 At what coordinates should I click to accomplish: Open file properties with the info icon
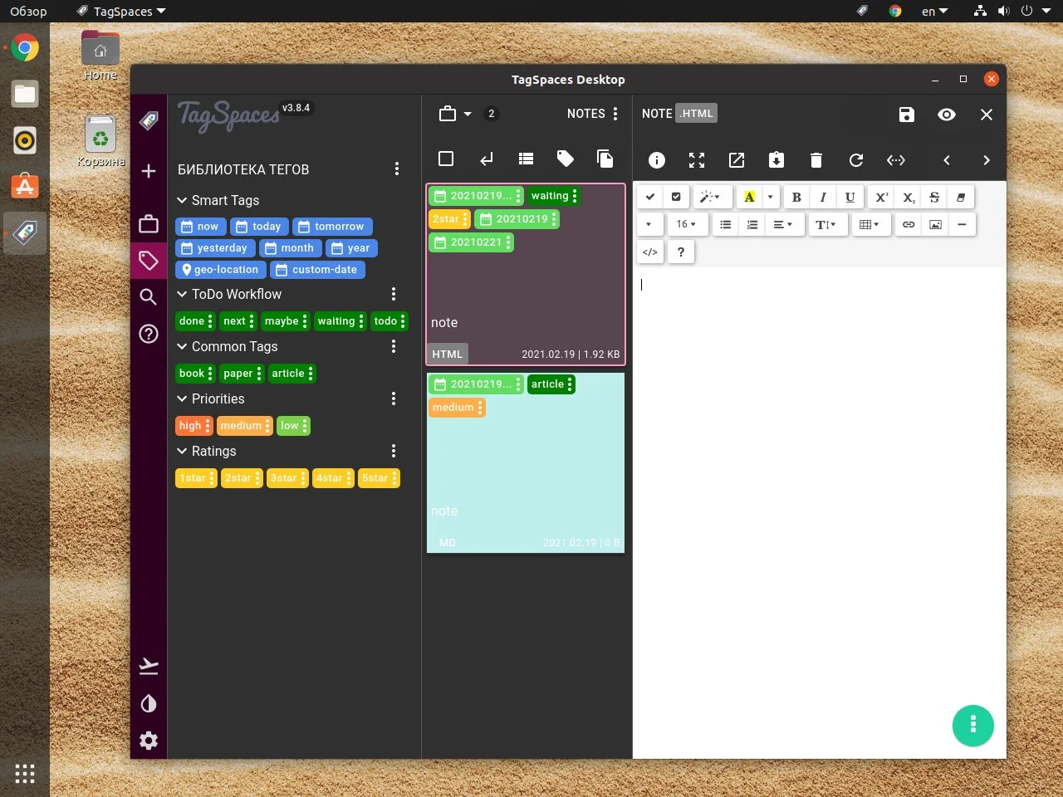(x=656, y=160)
